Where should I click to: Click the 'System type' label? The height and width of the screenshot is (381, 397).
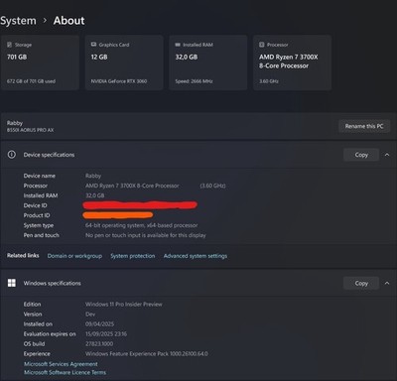39,225
